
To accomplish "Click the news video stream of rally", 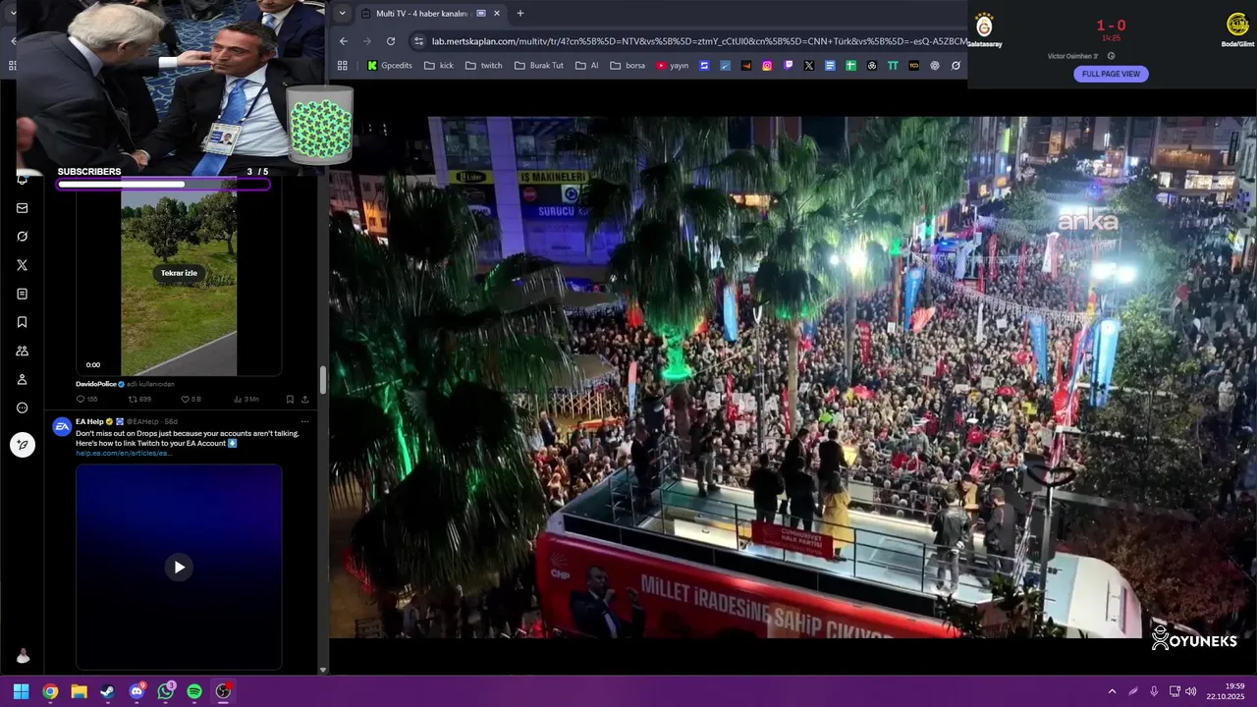I will [x=792, y=378].
